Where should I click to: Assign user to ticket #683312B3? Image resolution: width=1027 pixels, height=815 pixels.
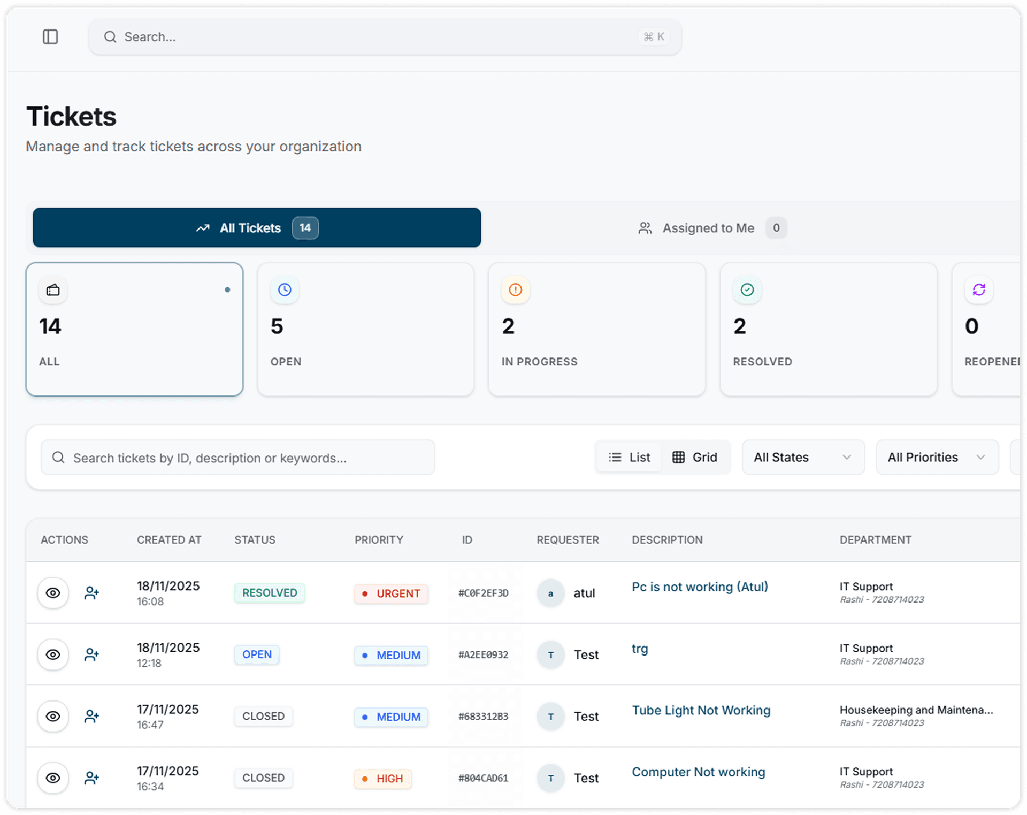(x=91, y=716)
